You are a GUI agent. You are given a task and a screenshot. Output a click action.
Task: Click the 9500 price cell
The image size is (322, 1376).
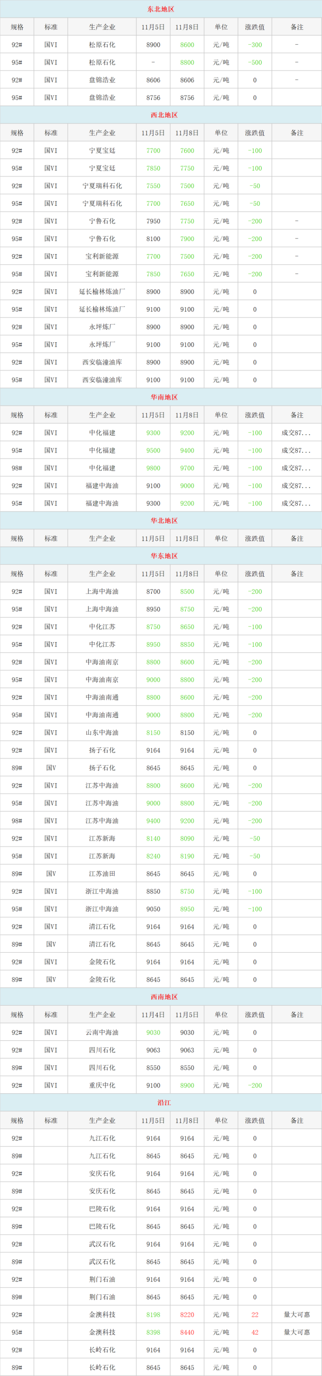click(153, 450)
